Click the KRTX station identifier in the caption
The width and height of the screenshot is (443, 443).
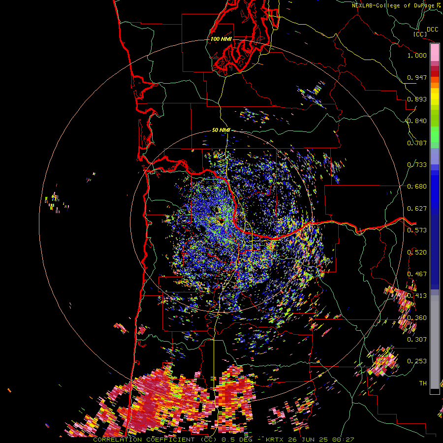point(276,440)
